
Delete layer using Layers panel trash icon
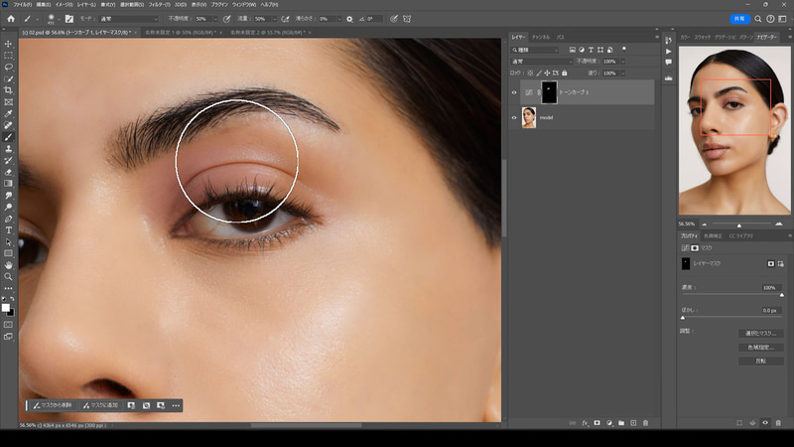(x=645, y=422)
